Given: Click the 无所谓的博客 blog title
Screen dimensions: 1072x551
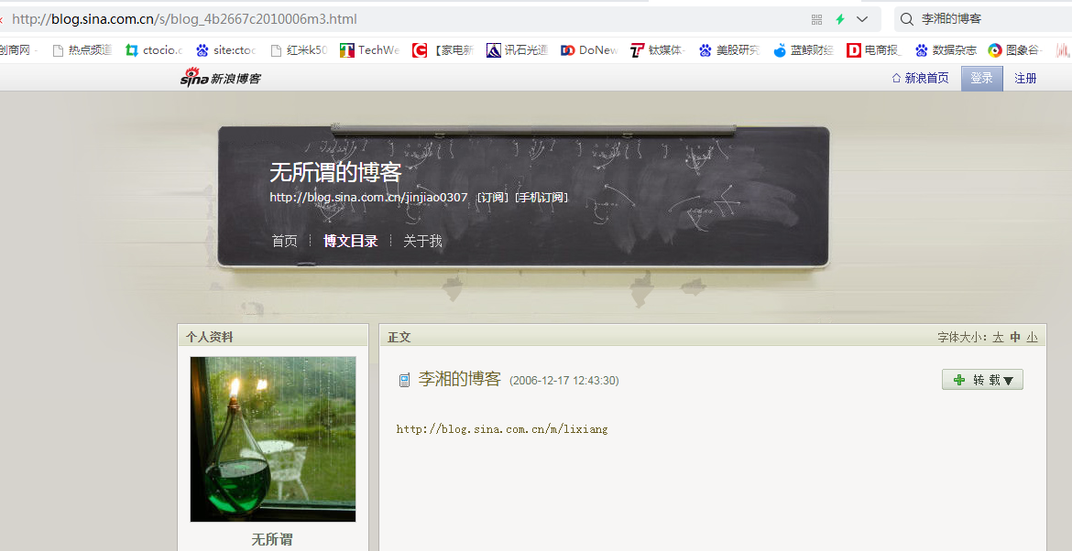Looking at the screenshot, I should click(335, 172).
